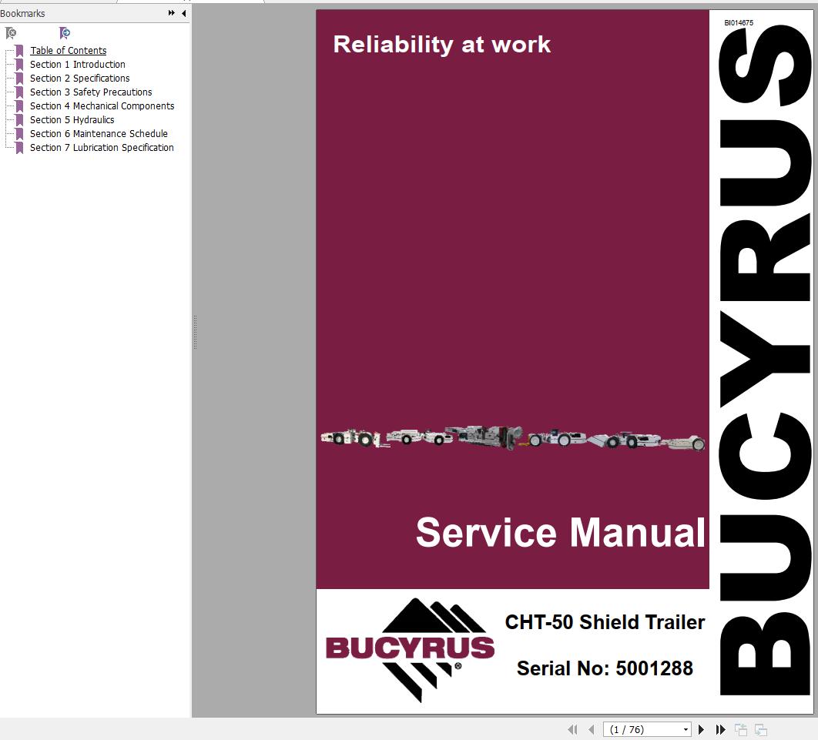Open Section 7 Lubrication Specification bookmark
This screenshot has width=818, height=740.
pyautogui.click(x=102, y=148)
